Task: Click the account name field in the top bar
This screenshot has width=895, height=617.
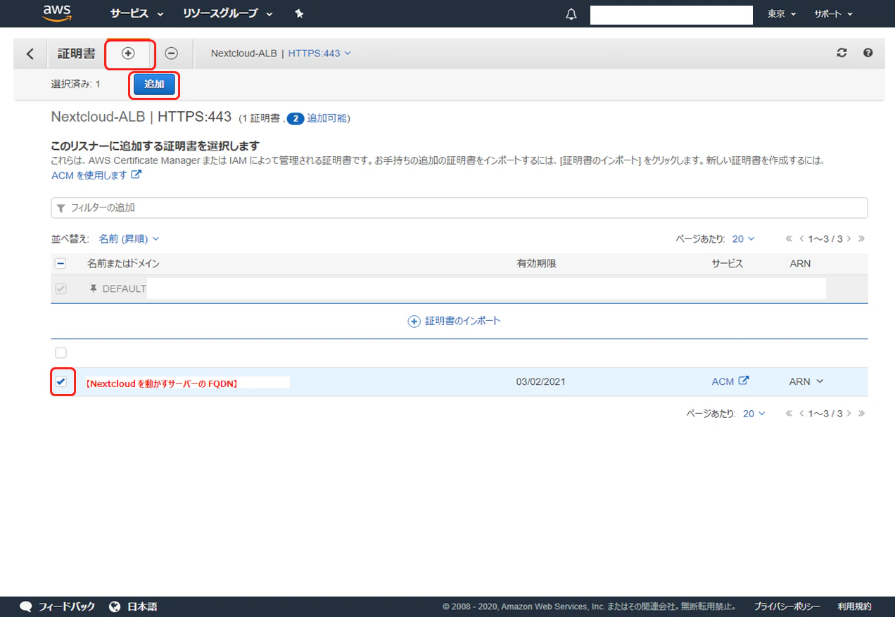Action: coord(671,15)
